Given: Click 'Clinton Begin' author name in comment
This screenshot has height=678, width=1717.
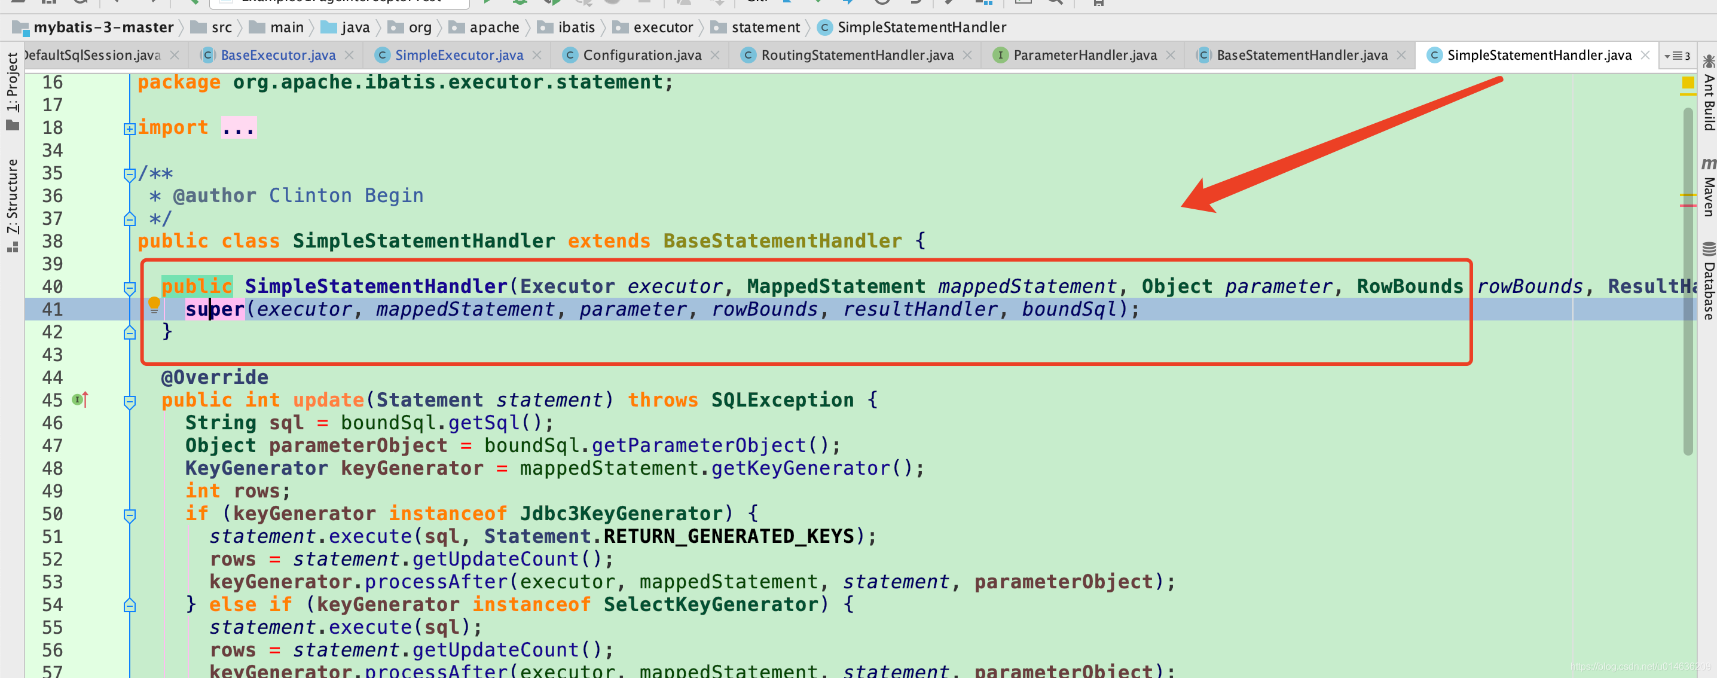Looking at the screenshot, I should [346, 196].
